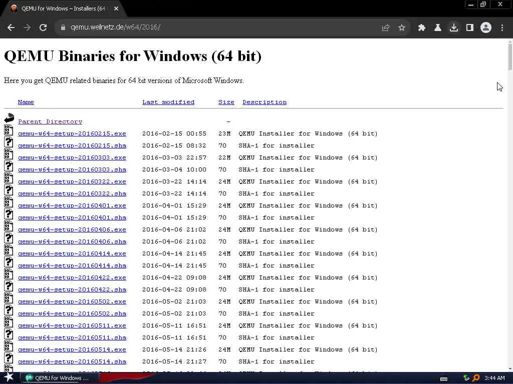Download qemu-w64-setup-20160422.exe
The width and height of the screenshot is (513, 384).
(x=72, y=277)
